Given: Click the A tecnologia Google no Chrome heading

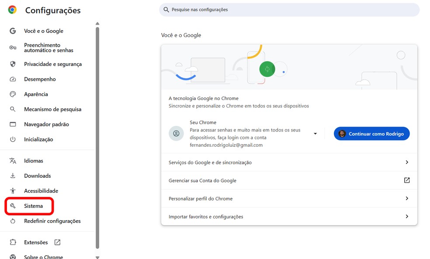Looking at the screenshot, I should pyautogui.click(x=204, y=98).
